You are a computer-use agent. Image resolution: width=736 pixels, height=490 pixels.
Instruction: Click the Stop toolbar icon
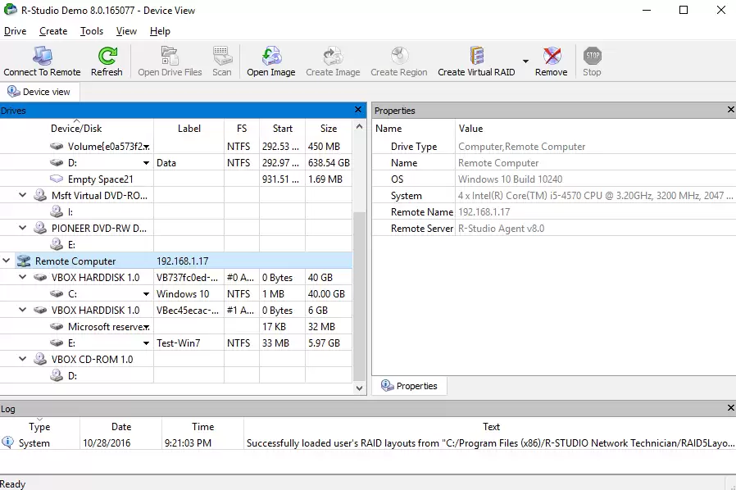(592, 57)
